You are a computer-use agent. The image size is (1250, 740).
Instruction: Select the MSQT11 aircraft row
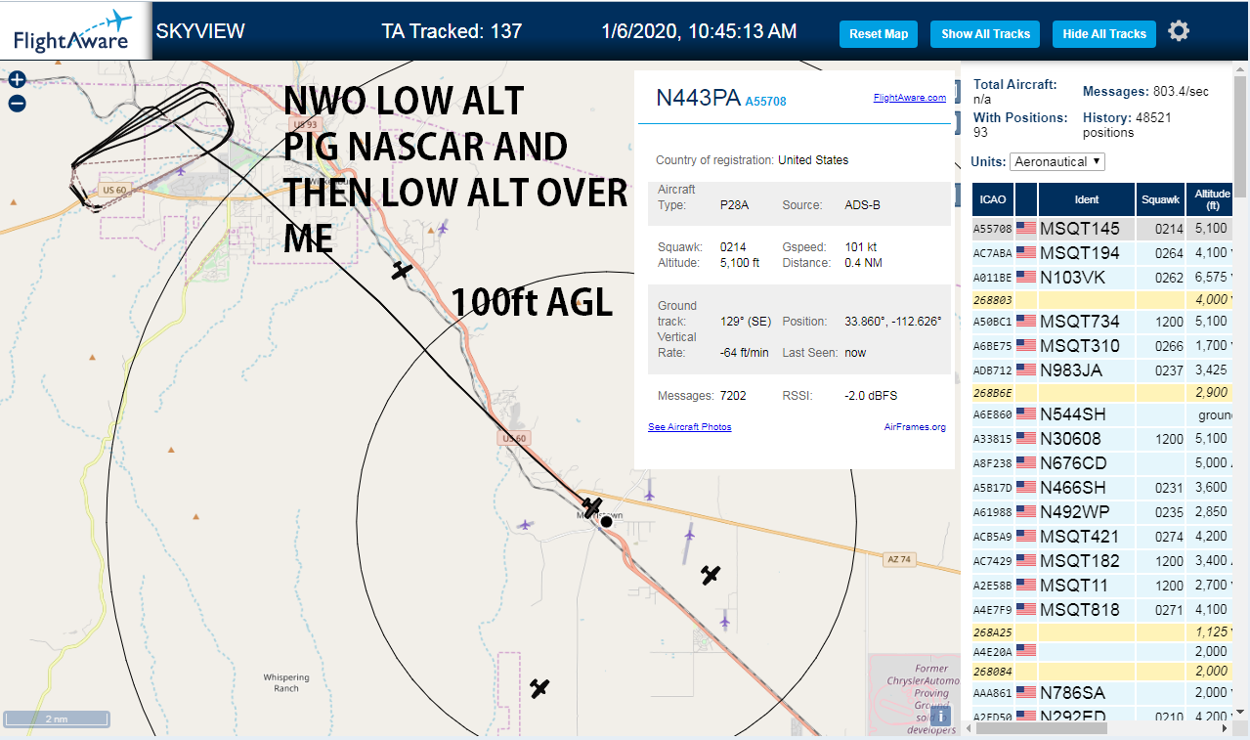[1102, 586]
